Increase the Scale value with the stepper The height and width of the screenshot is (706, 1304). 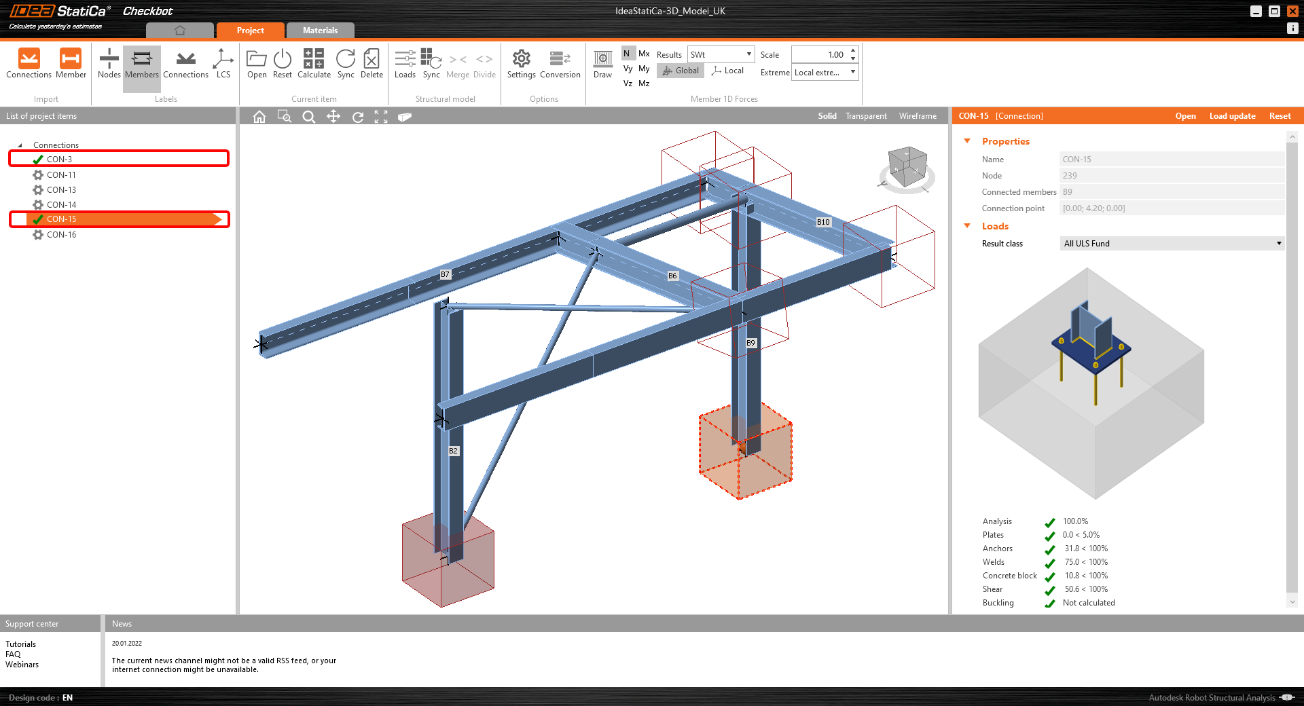(852, 50)
